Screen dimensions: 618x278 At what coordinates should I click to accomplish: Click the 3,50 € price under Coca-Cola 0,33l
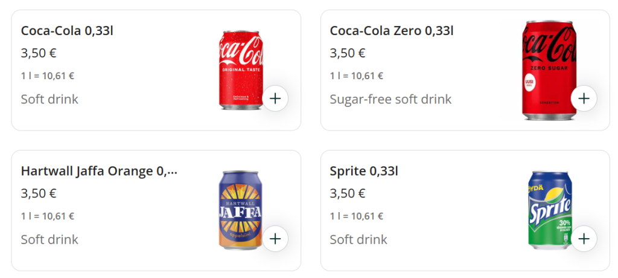coord(39,53)
